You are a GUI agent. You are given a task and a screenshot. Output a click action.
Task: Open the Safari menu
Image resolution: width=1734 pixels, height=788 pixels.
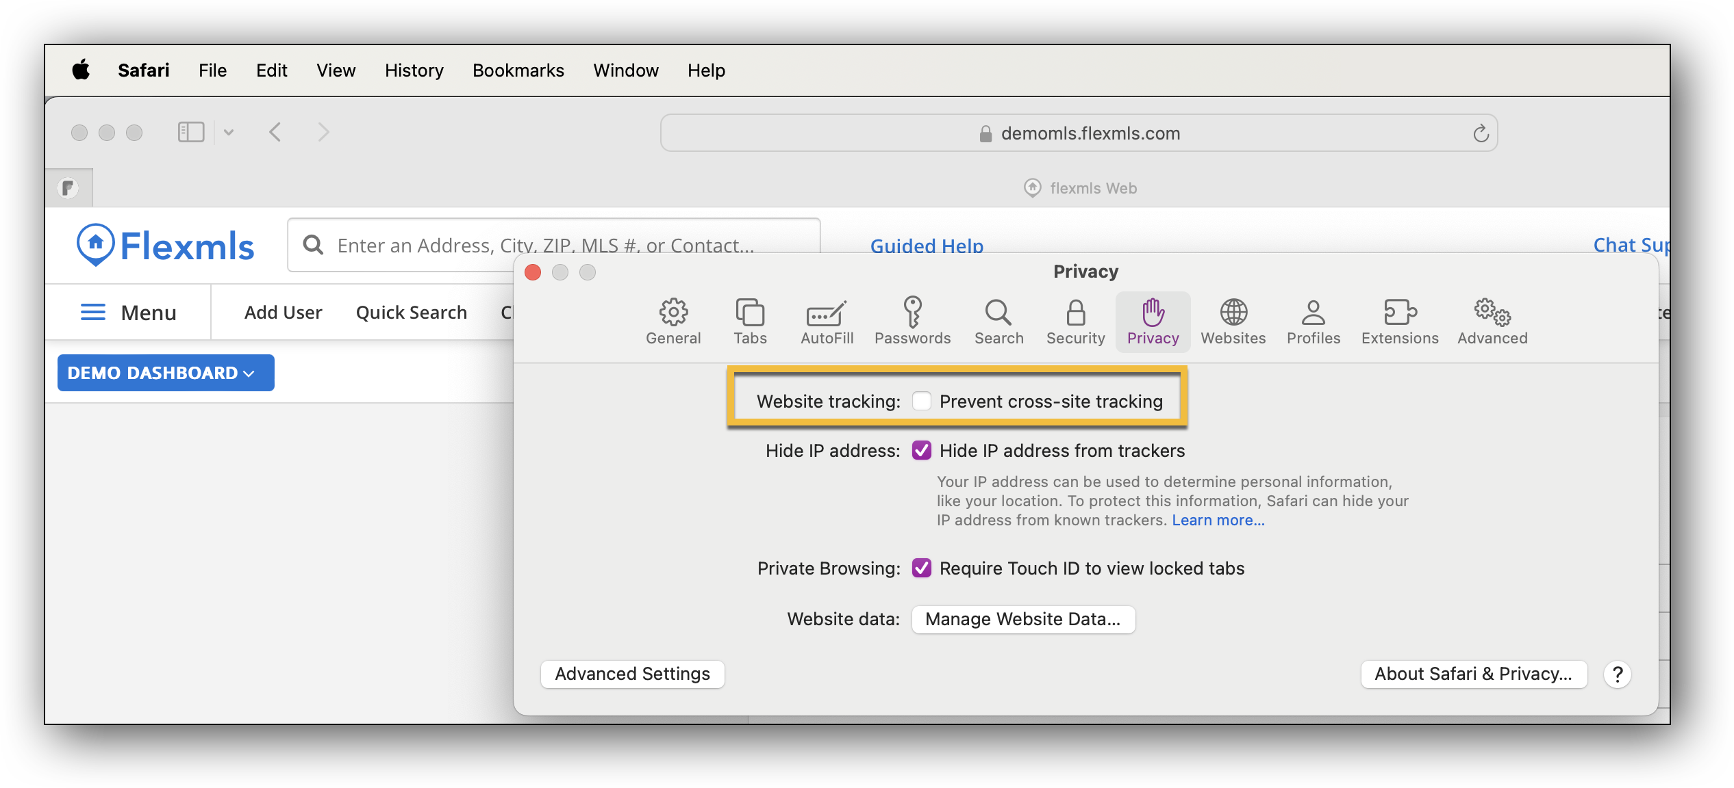143,70
